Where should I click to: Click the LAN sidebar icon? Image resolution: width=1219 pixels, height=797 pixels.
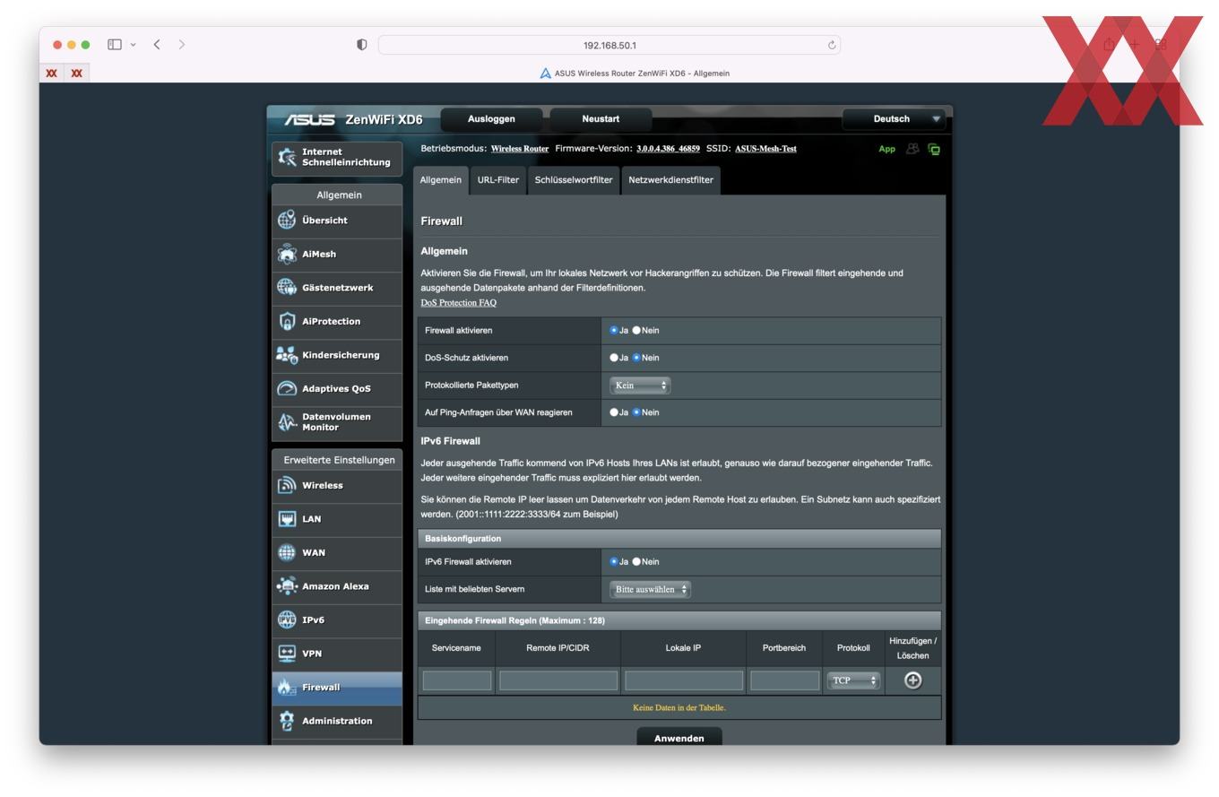click(x=287, y=519)
